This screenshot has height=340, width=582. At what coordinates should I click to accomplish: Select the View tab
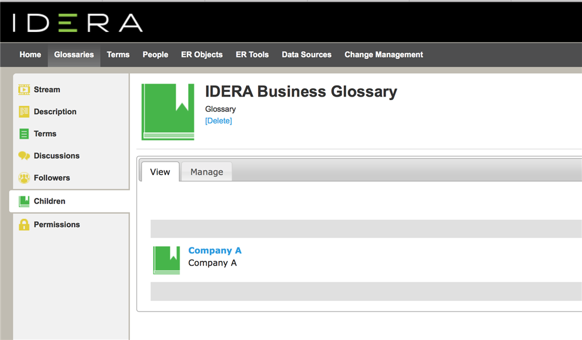click(x=160, y=172)
